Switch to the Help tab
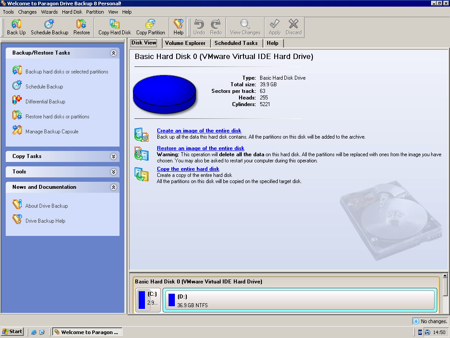450x338 pixels. point(272,43)
